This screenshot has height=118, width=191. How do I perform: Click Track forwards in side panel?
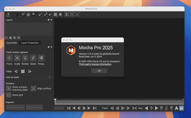30,72
